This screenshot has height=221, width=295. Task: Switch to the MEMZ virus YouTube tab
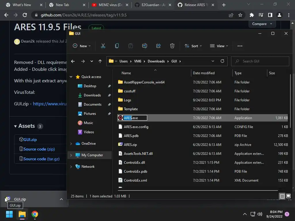coord(110,5)
